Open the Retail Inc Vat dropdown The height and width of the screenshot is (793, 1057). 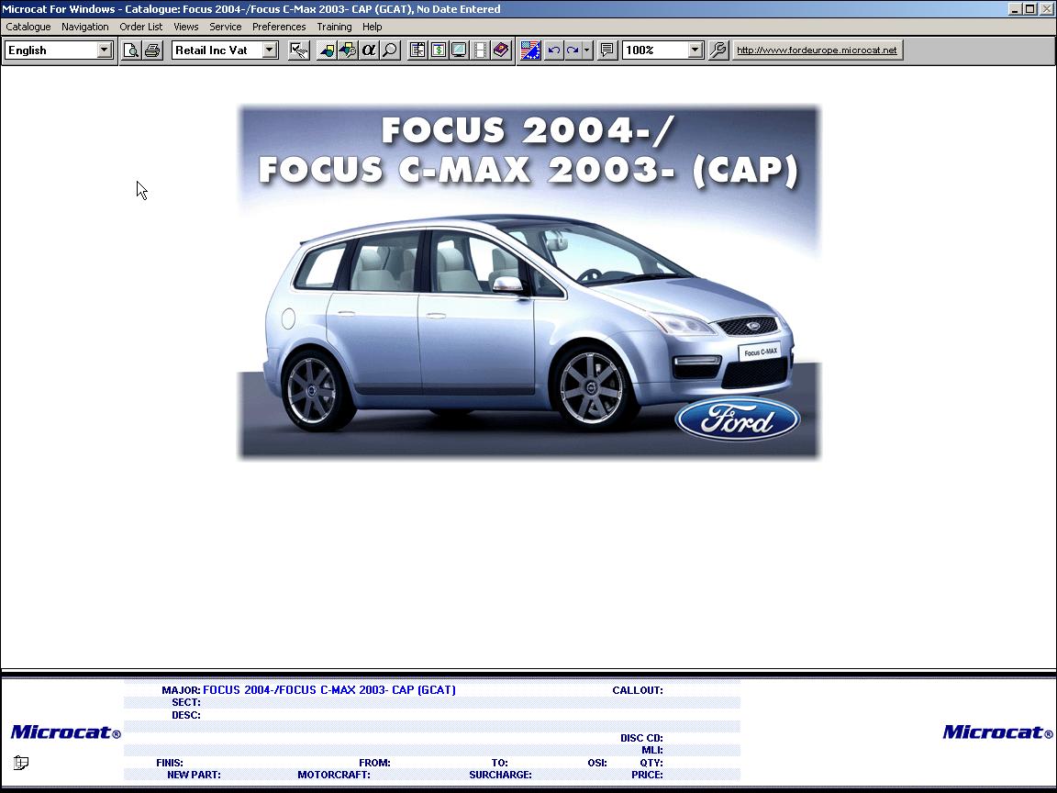pos(270,50)
